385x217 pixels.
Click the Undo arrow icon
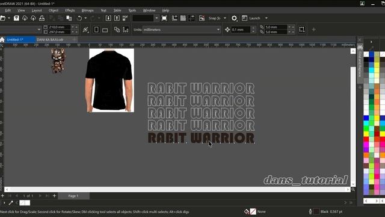[79, 18]
